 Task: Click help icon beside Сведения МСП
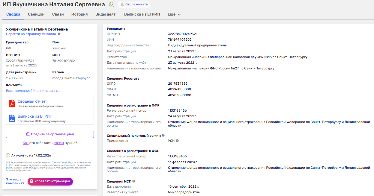(x=134, y=181)
